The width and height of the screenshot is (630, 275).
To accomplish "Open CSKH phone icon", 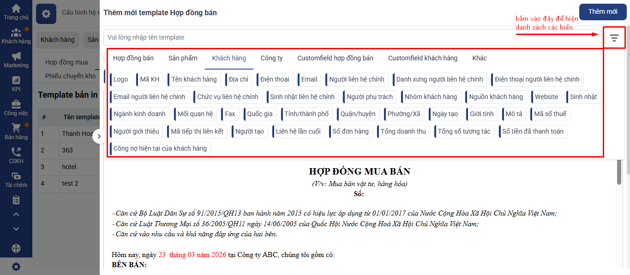I will pyautogui.click(x=16, y=152).
